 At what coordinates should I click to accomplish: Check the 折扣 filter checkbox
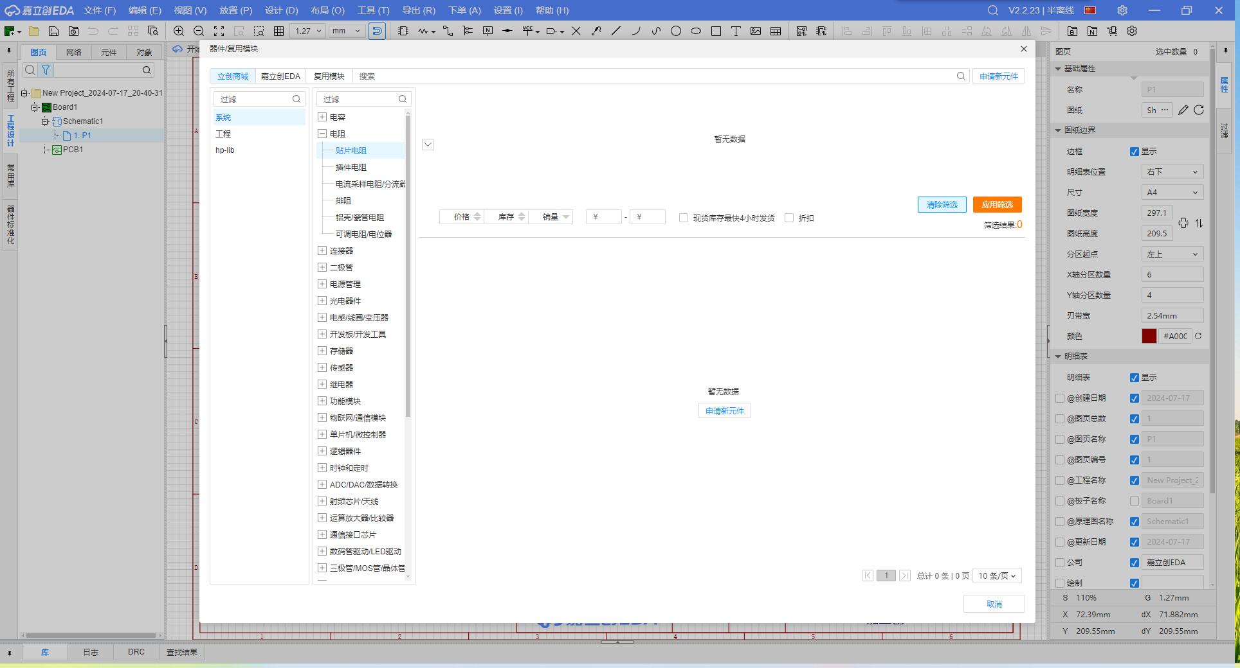(789, 218)
